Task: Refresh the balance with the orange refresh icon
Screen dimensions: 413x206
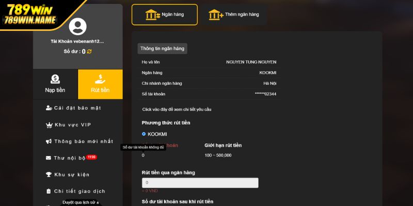Action: click(x=89, y=51)
